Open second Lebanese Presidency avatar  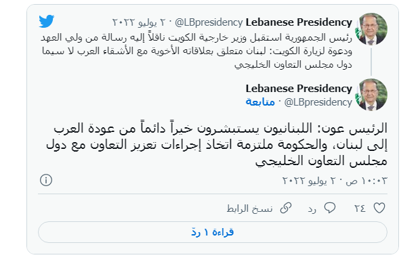click(371, 95)
